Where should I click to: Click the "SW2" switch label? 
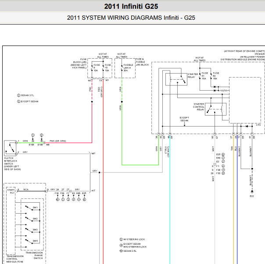pyautogui.click(x=35, y=218)
